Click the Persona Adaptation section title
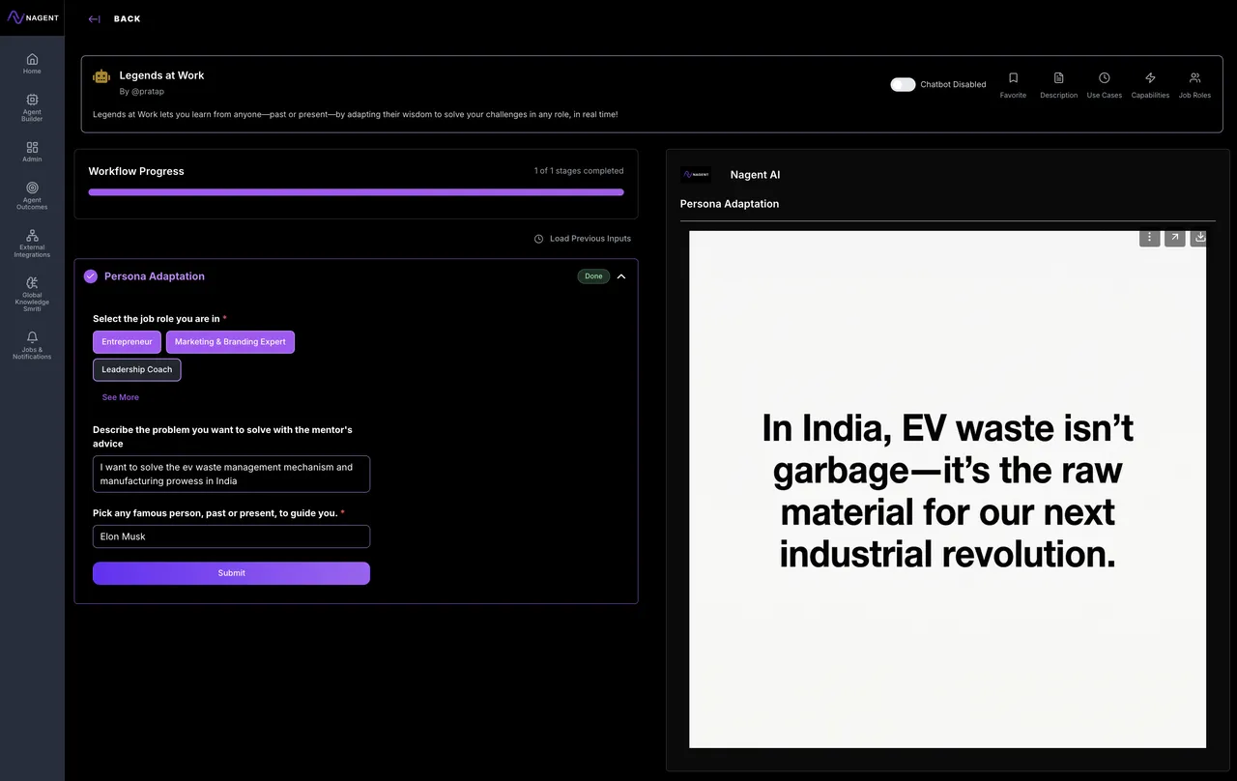 (x=155, y=276)
